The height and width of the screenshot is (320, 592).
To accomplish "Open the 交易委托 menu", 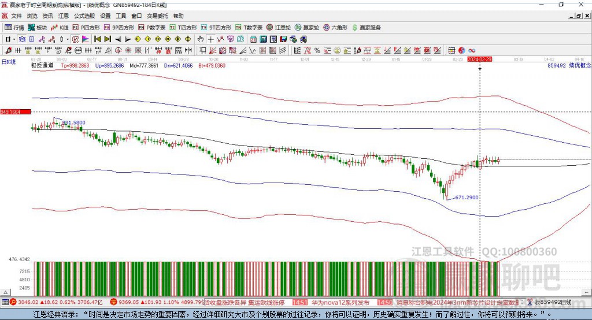I will [156, 16].
